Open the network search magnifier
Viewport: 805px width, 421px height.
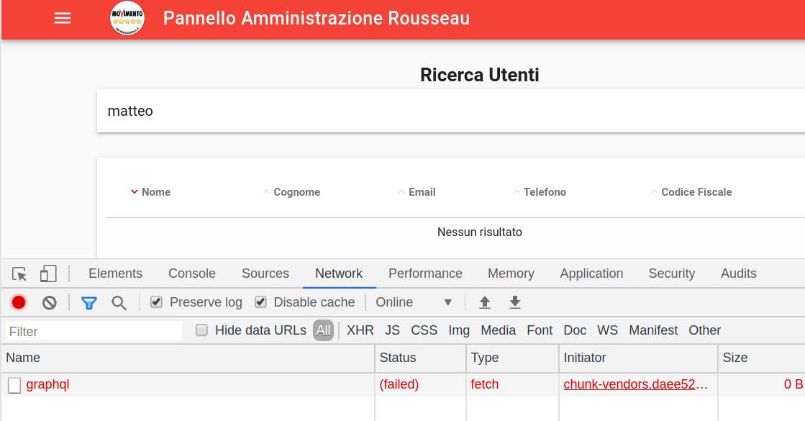click(x=119, y=303)
